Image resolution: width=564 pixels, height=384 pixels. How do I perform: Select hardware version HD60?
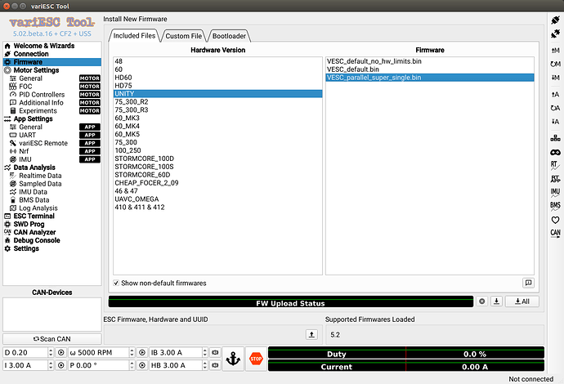click(217, 78)
